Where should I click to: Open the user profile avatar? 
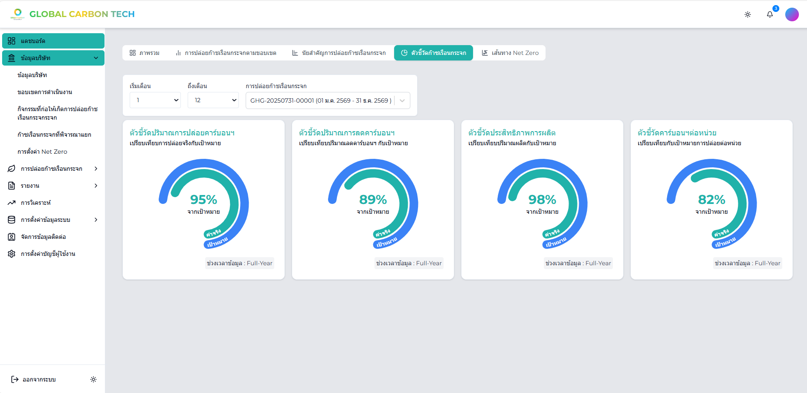(x=792, y=14)
